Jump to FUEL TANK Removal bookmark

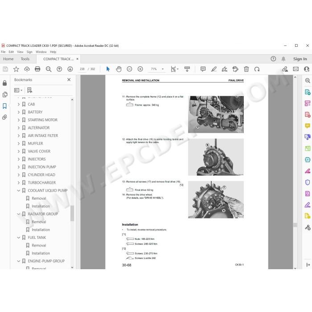coord(39,245)
